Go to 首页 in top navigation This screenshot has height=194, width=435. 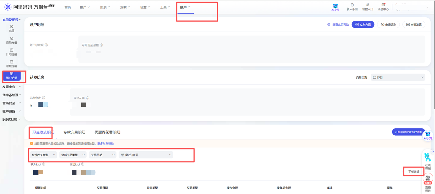point(68,7)
